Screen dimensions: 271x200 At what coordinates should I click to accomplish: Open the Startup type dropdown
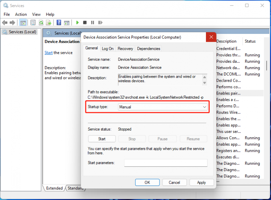163,107
